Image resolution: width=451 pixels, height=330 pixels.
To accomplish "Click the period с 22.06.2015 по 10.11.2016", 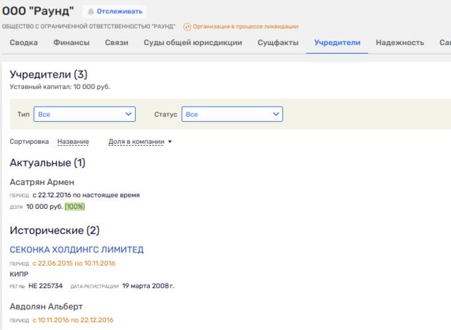I will point(74,263).
